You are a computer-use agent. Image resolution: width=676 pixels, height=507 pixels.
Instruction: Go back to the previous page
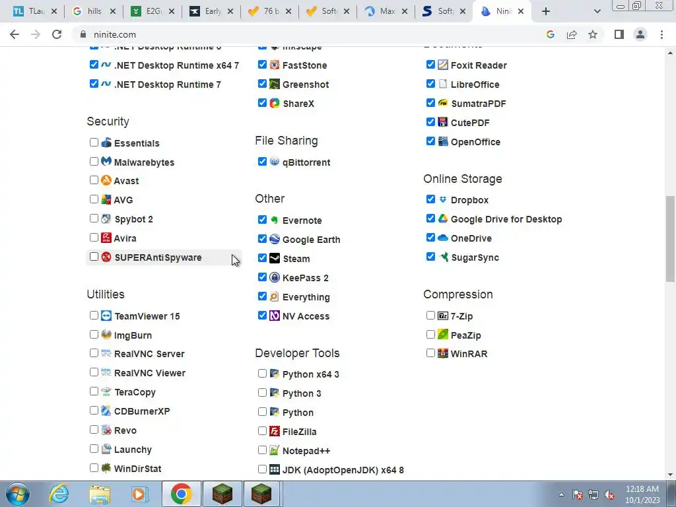(x=15, y=34)
